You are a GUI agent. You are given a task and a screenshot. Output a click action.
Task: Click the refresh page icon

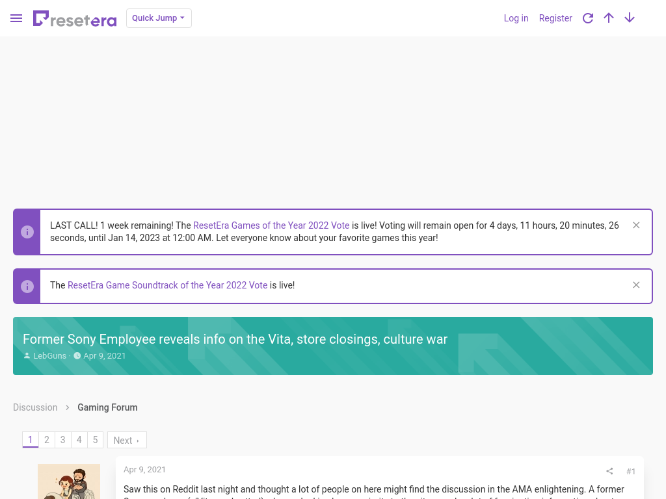tap(588, 18)
